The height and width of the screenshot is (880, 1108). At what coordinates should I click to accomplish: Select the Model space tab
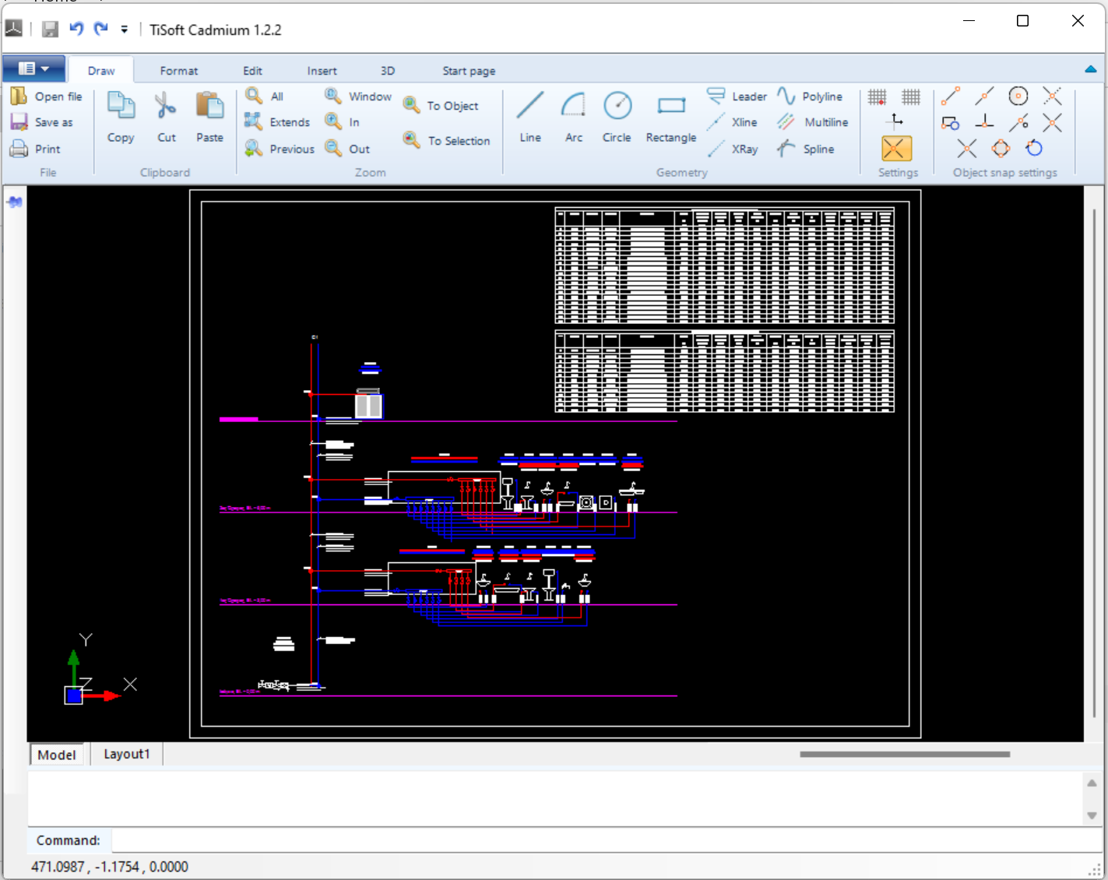tap(57, 755)
